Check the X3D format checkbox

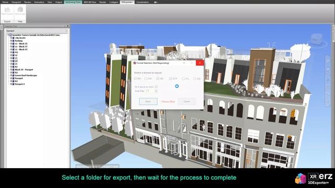(x=195, y=79)
